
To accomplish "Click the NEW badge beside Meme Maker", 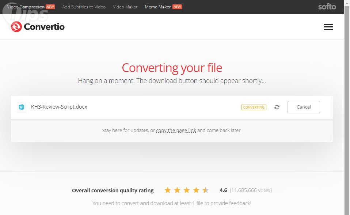I will click(x=177, y=7).
